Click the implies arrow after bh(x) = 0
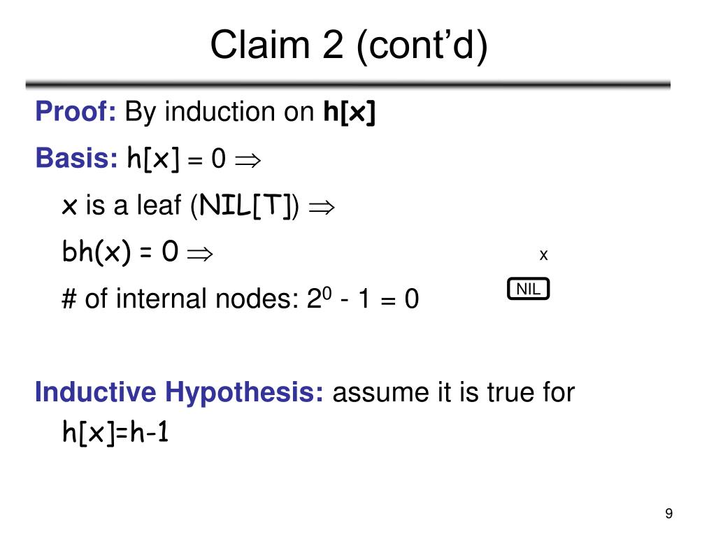Image resolution: width=716 pixels, height=537 pixels. click(200, 253)
